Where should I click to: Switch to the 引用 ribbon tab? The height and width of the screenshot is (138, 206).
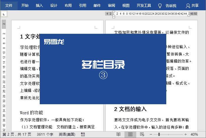tap(83, 6)
